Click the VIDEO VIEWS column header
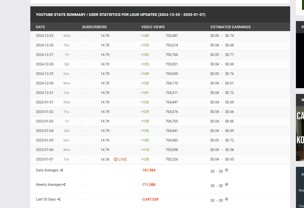304x208 pixels. click(x=153, y=27)
